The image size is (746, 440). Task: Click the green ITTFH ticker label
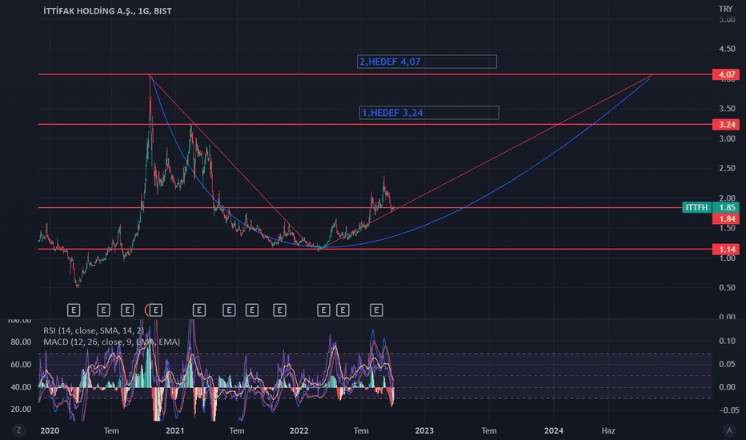coord(697,207)
